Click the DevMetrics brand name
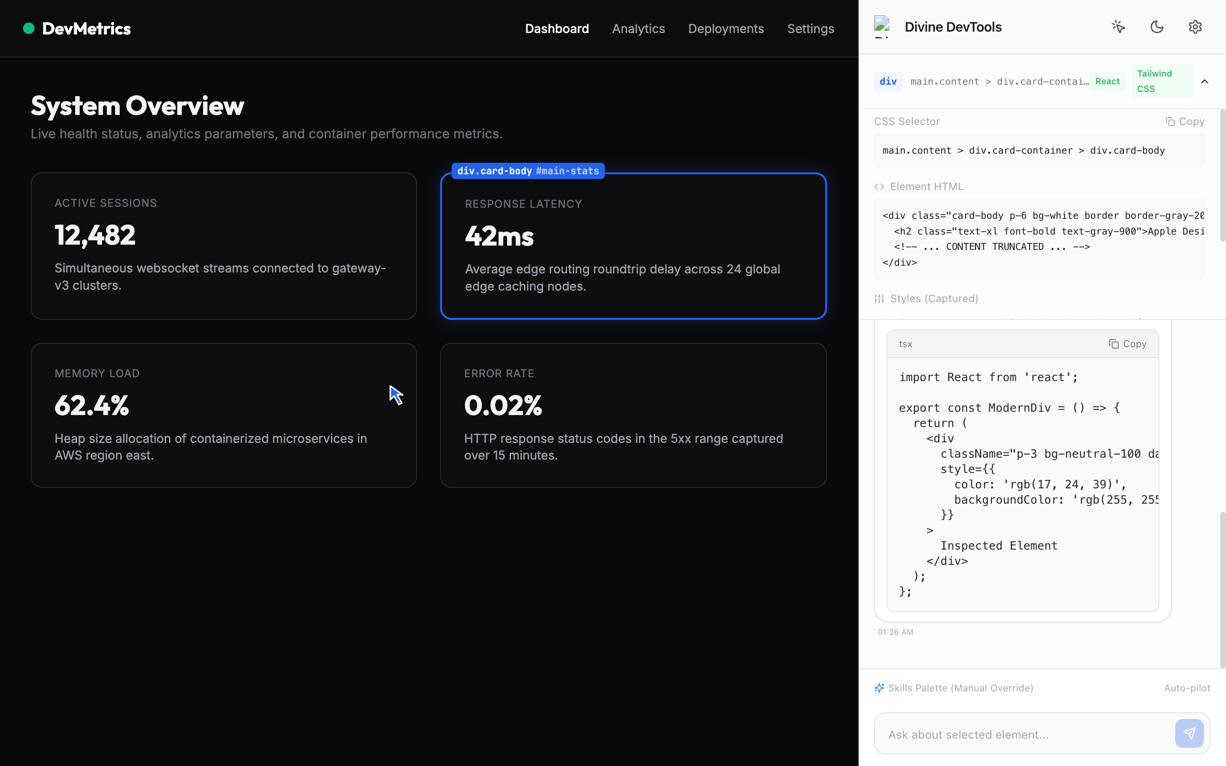 (x=86, y=28)
